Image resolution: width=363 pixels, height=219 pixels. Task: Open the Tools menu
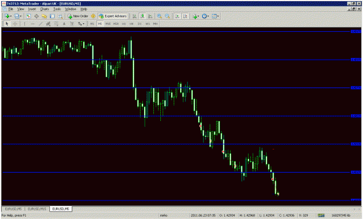tap(57, 9)
